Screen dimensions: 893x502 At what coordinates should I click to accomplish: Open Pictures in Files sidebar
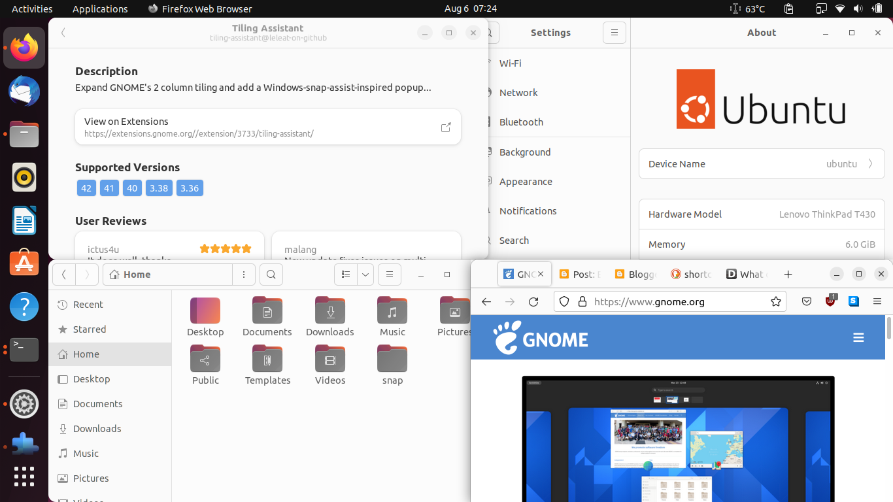click(110, 478)
